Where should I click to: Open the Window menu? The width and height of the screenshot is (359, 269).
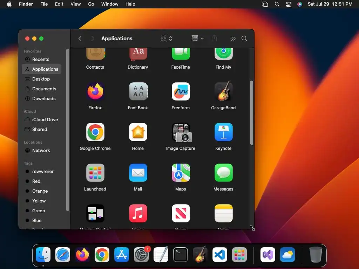pyautogui.click(x=110, y=4)
